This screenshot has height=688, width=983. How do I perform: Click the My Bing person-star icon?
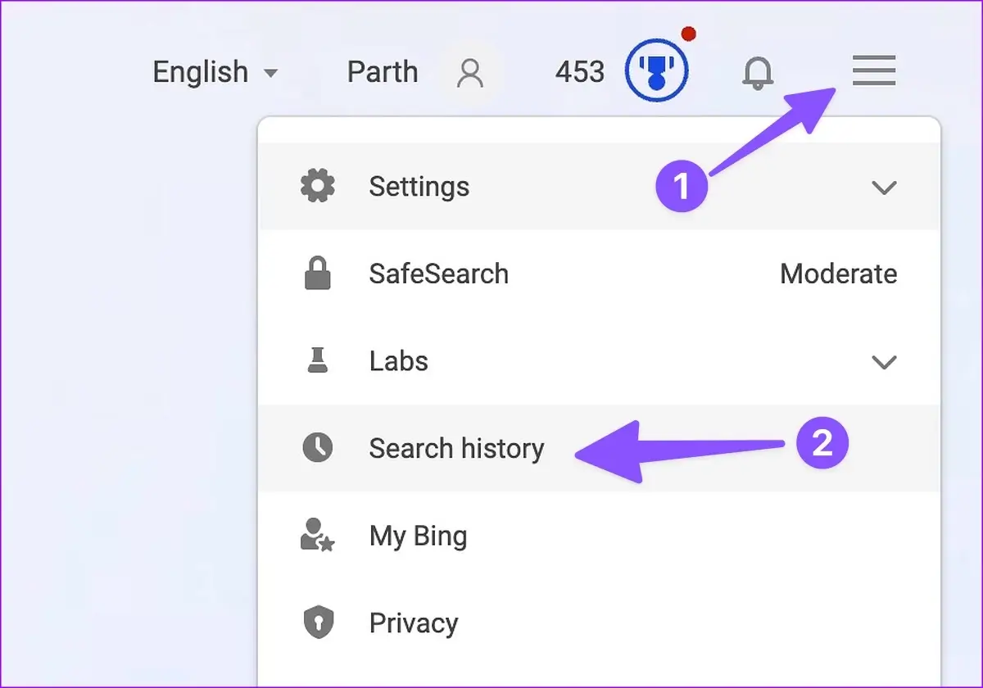click(318, 536)
